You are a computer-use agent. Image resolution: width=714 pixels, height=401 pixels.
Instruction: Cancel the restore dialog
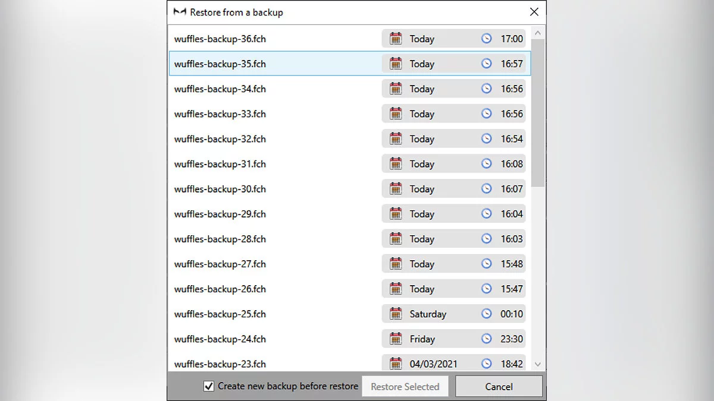499,387
